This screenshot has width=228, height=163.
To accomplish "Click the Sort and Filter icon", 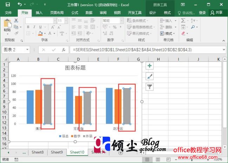I will pos(193,20).
